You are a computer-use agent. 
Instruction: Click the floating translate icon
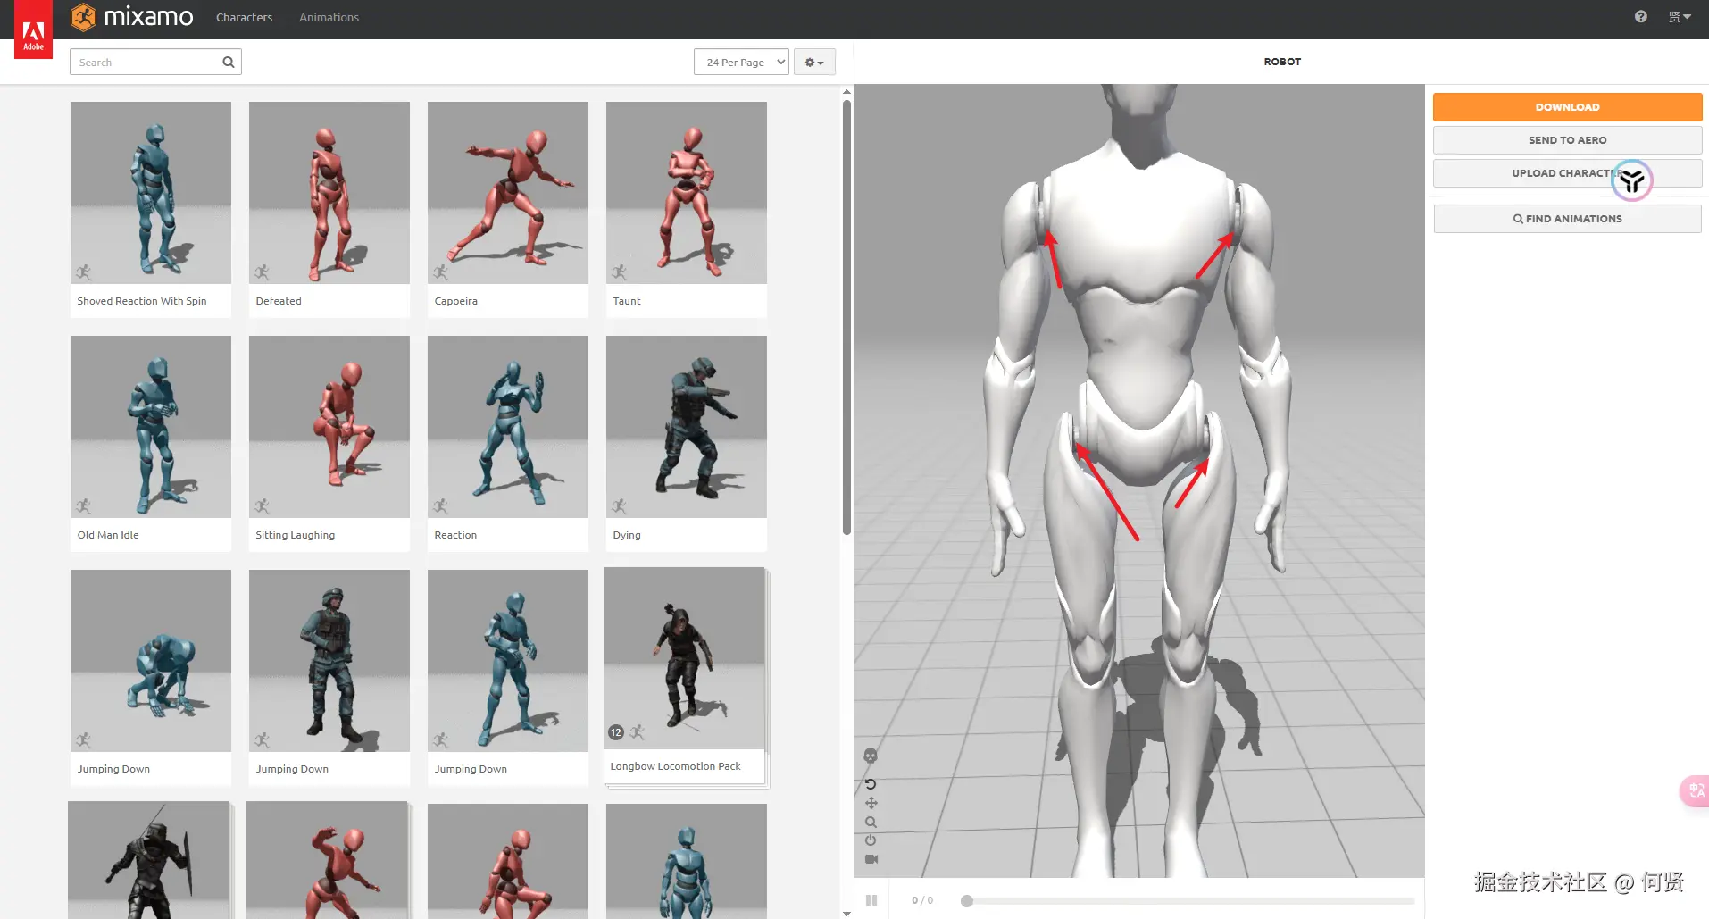click(x=1695, y=790)
